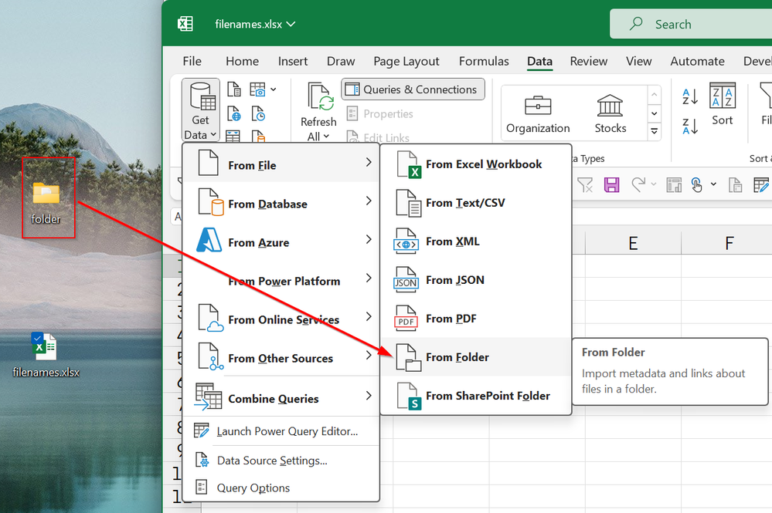
Task: Expand the Data Types gallery more button
Action: point(655,131)
